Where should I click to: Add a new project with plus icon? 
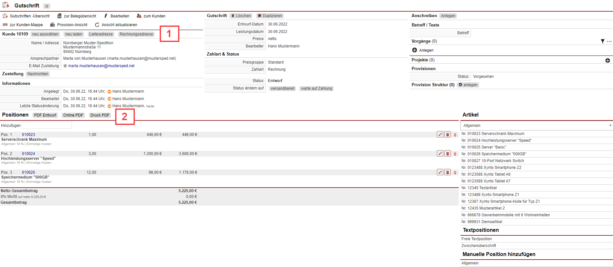click(x=608, y=60)
